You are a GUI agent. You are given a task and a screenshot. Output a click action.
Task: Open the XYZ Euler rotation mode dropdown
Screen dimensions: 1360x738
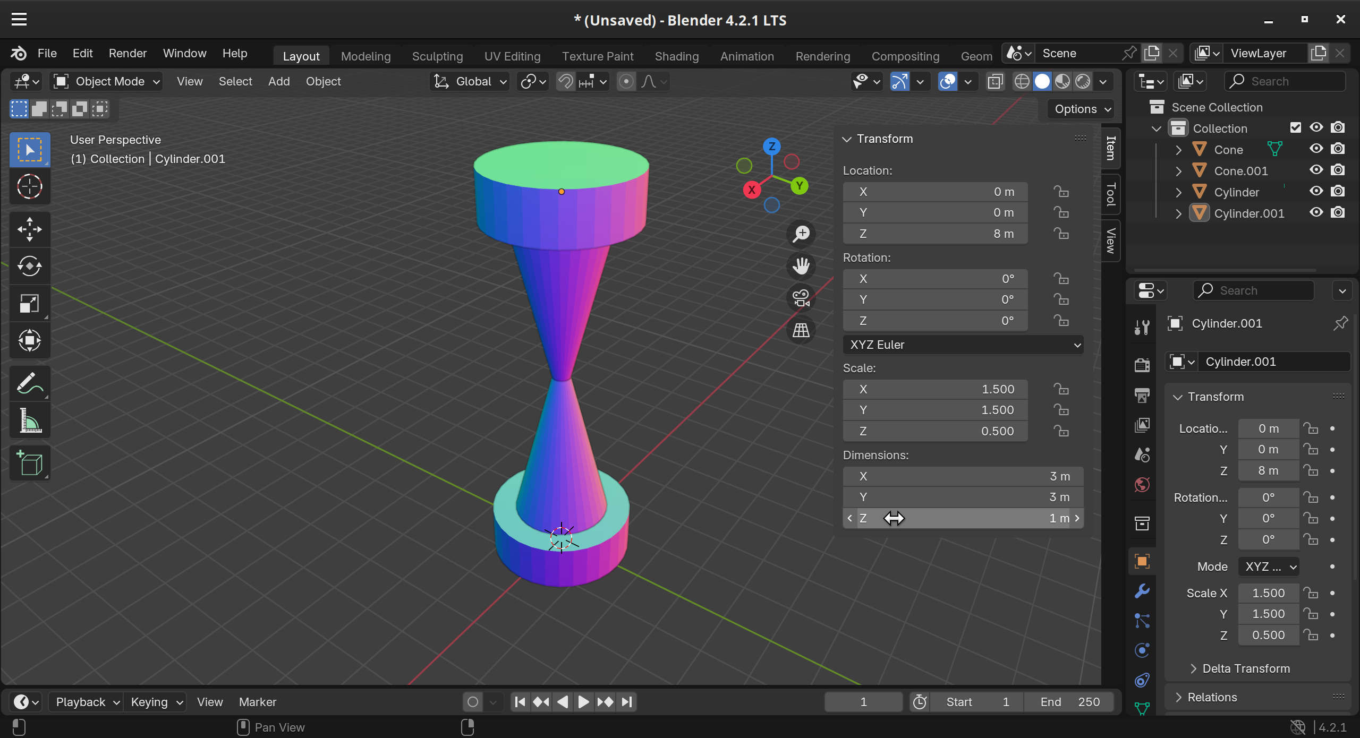point(963,345)
